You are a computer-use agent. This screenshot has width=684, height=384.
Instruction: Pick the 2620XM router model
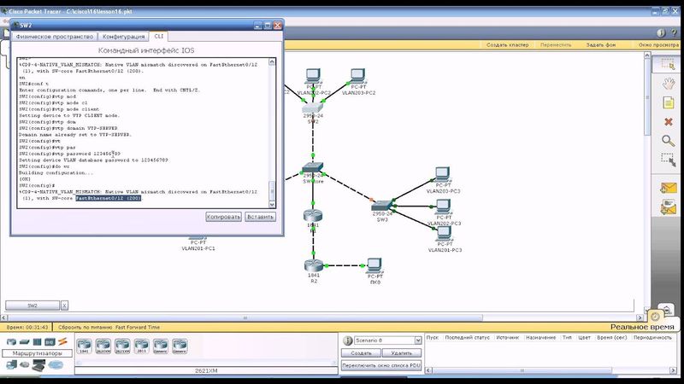103,346
